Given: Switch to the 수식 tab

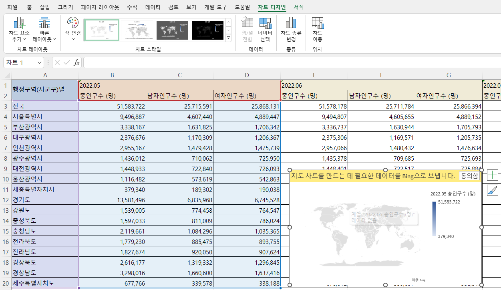Looking at the screenshot, I should (132, 7).
